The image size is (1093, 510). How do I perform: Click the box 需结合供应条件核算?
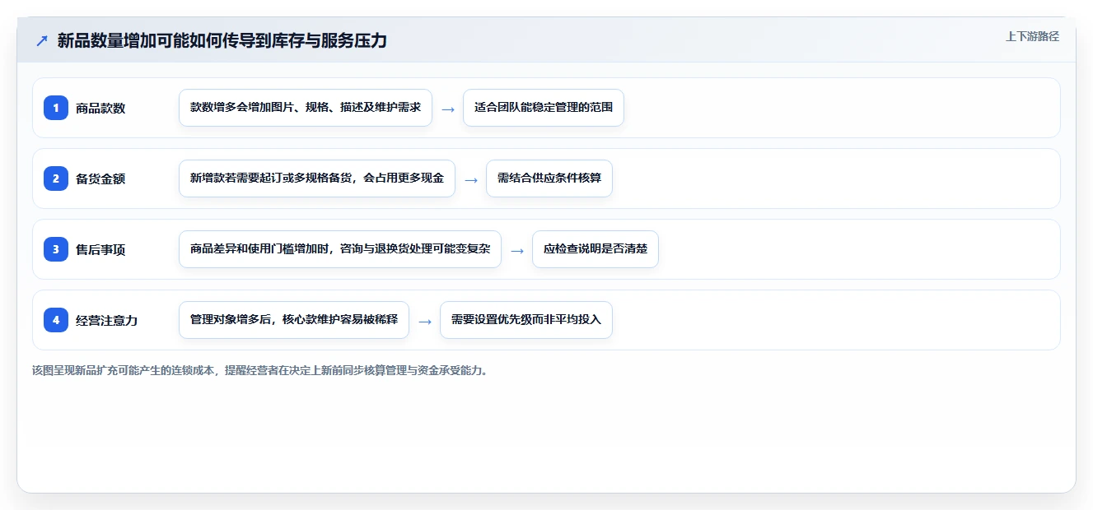[549, 178]
